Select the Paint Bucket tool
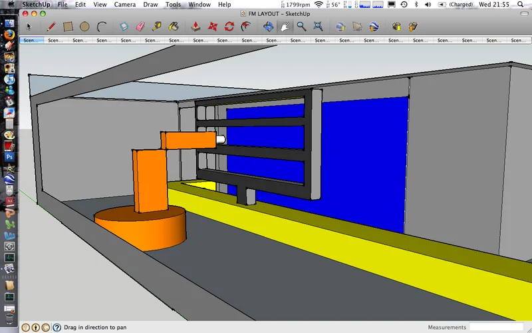 (174, 27)
